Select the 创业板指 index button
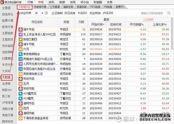The image size is (174, 124). click(95, 13)
